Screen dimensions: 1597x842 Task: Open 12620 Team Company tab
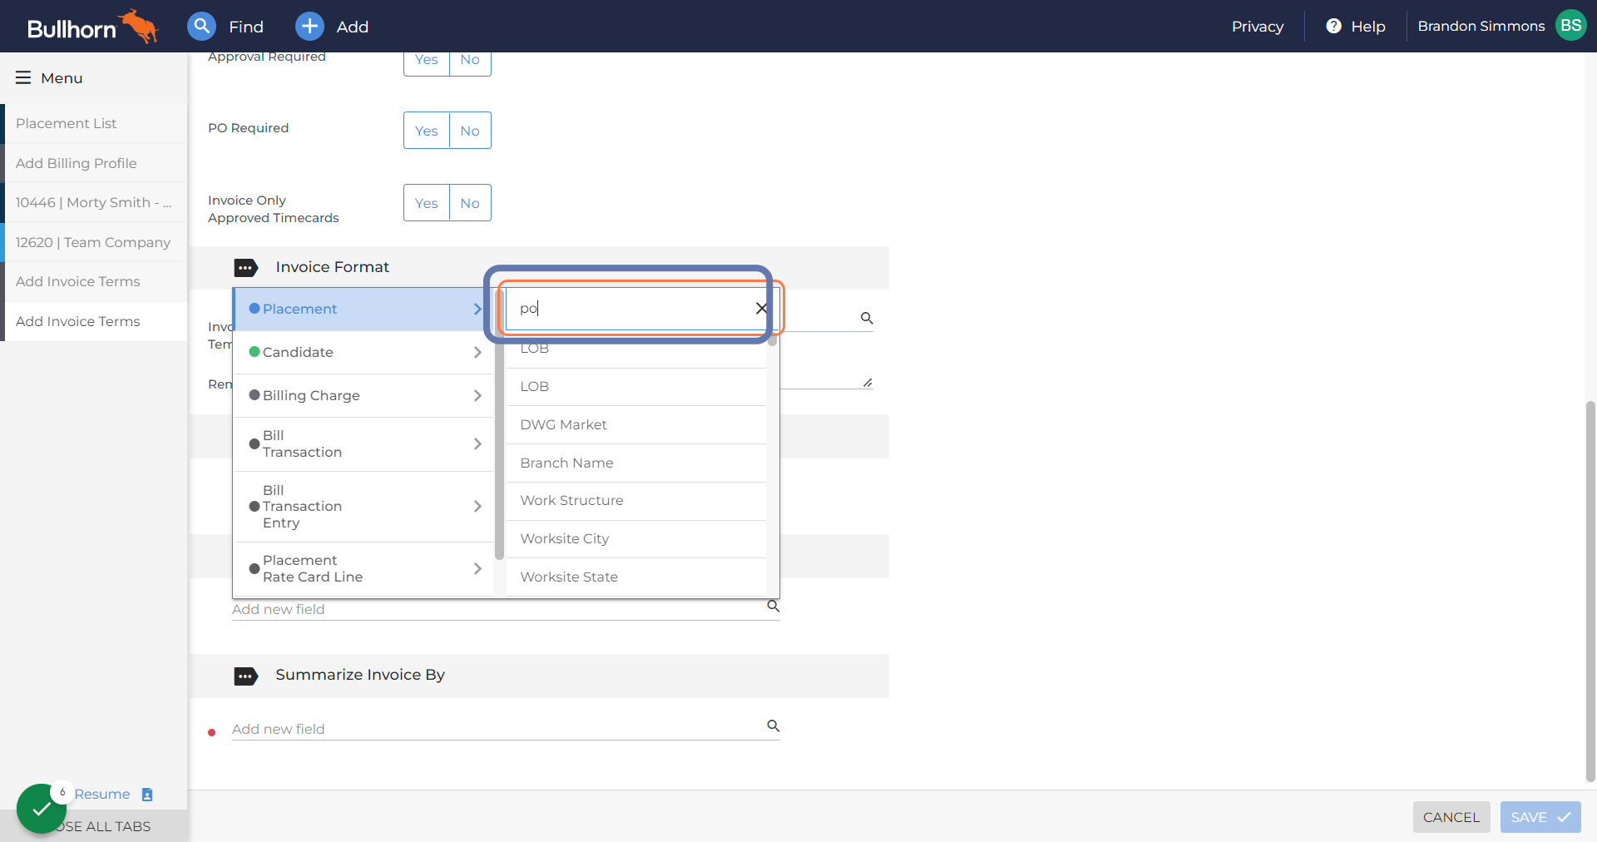click(94, 242)
